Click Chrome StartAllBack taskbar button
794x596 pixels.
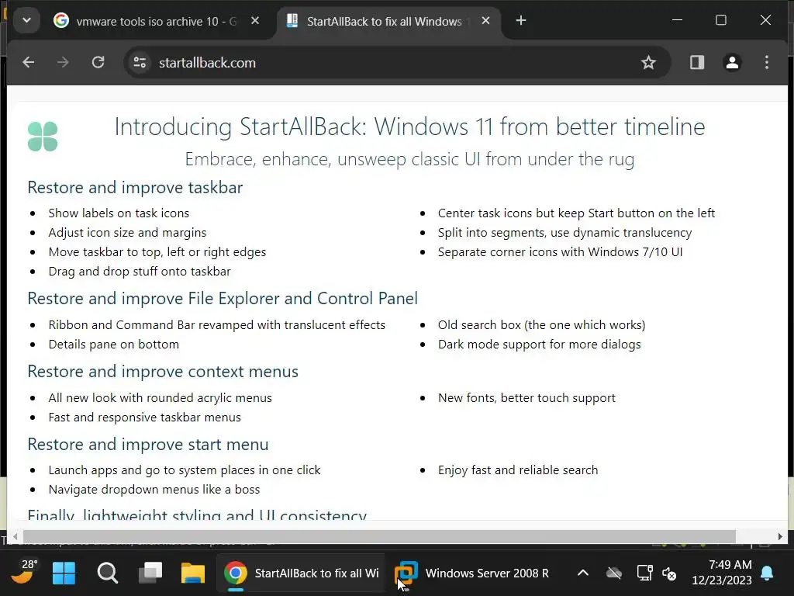click(x=301, y=573)
